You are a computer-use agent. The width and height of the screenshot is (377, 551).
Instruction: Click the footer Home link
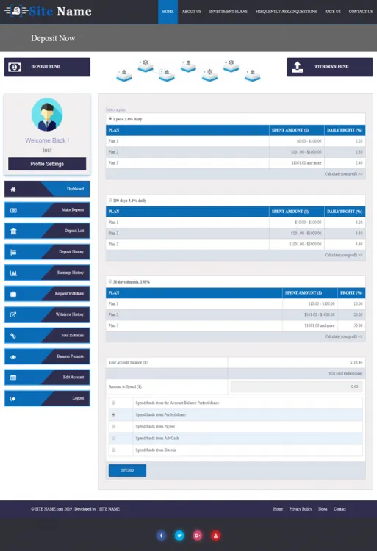278,509
